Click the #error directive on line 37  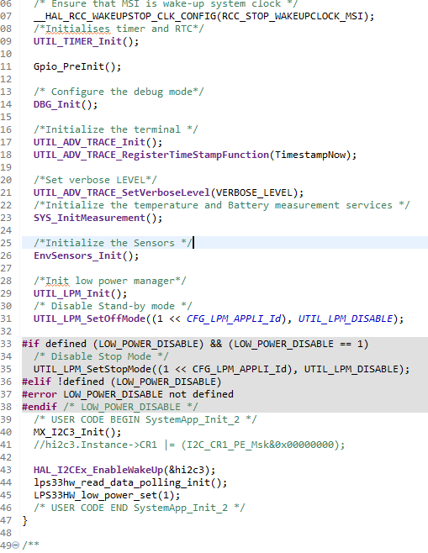40,394
